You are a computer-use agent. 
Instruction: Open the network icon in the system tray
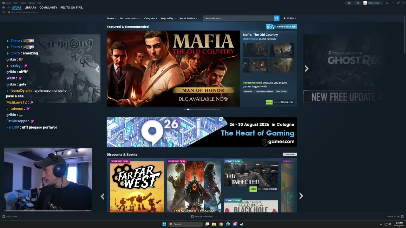(x=386, y=224)
